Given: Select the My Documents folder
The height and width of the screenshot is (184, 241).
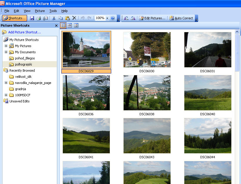Looking at the screenshot, I should [25, 52].
